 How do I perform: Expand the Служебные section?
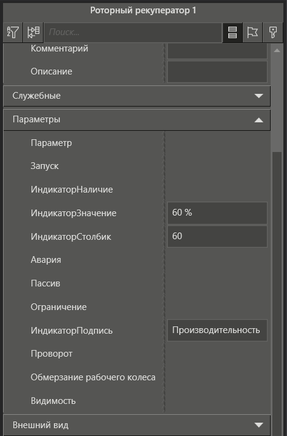coord(137,96)
